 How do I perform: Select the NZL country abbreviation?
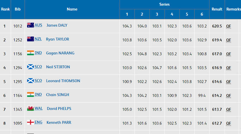(x=38, y=39)
